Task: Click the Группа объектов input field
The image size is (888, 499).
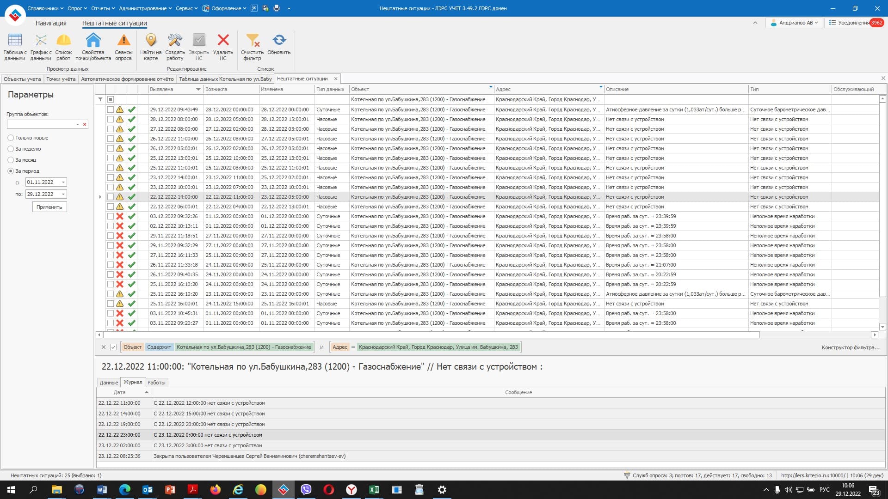Action: (41, 124)
